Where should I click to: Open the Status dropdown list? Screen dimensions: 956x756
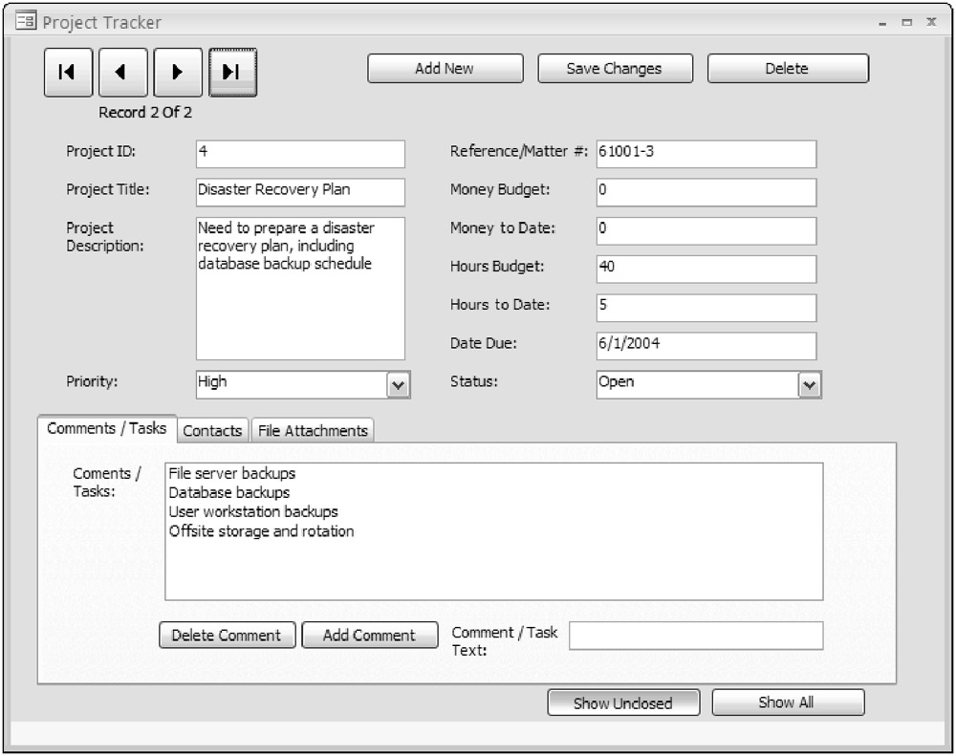coord(810,384)
